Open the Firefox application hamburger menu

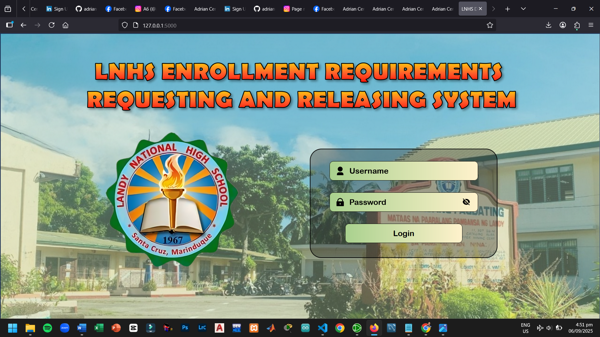(591, 25)
